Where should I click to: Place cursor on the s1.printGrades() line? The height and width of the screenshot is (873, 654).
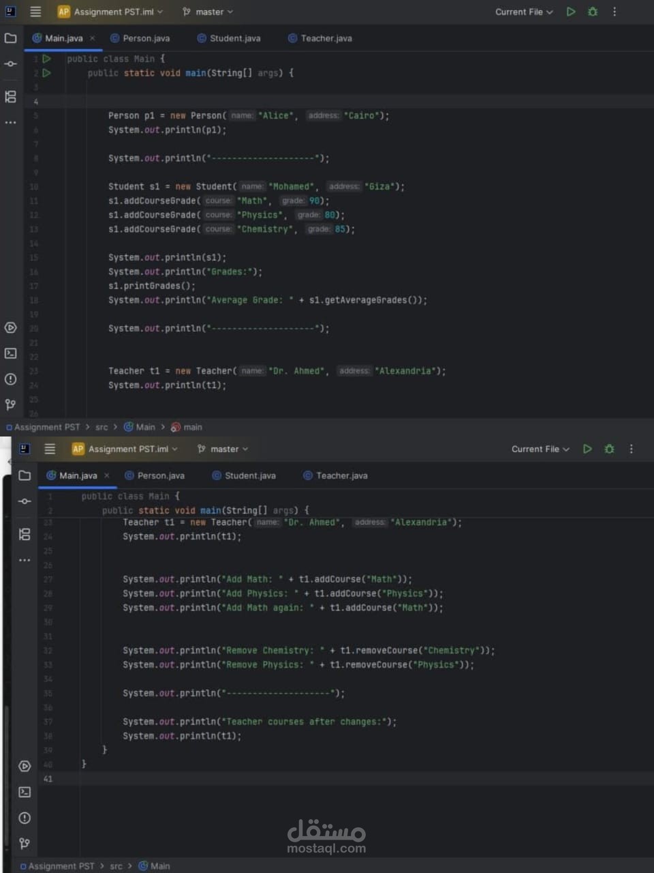click(151, 286)
